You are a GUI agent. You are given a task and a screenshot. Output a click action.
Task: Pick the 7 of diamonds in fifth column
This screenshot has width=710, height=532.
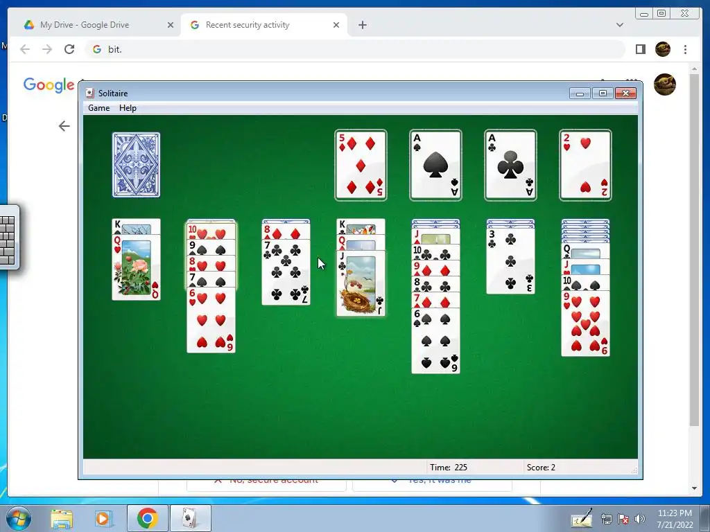coord(435,301)
